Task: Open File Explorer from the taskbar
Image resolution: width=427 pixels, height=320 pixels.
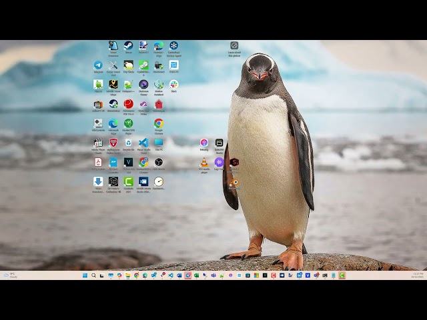Action: click(x=127, y=275)
